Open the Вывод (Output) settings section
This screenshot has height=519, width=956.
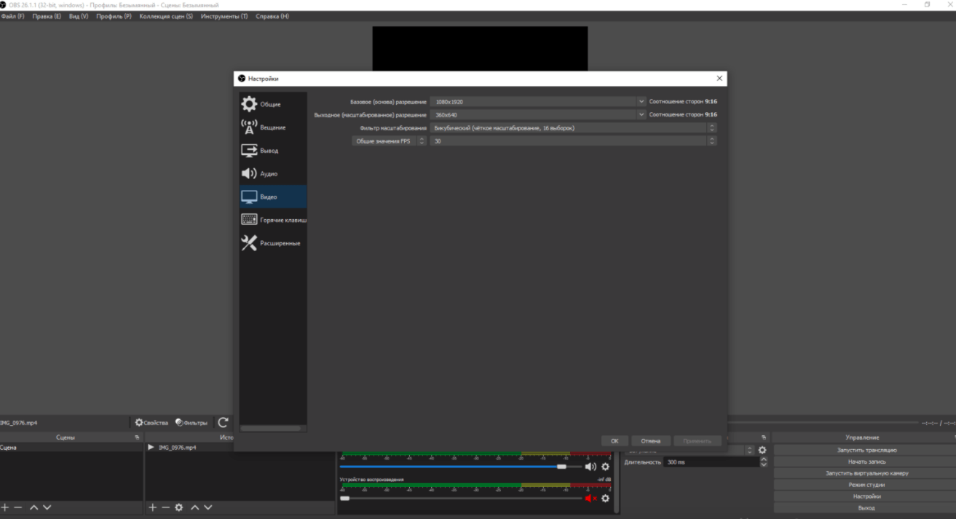point(269,151)
